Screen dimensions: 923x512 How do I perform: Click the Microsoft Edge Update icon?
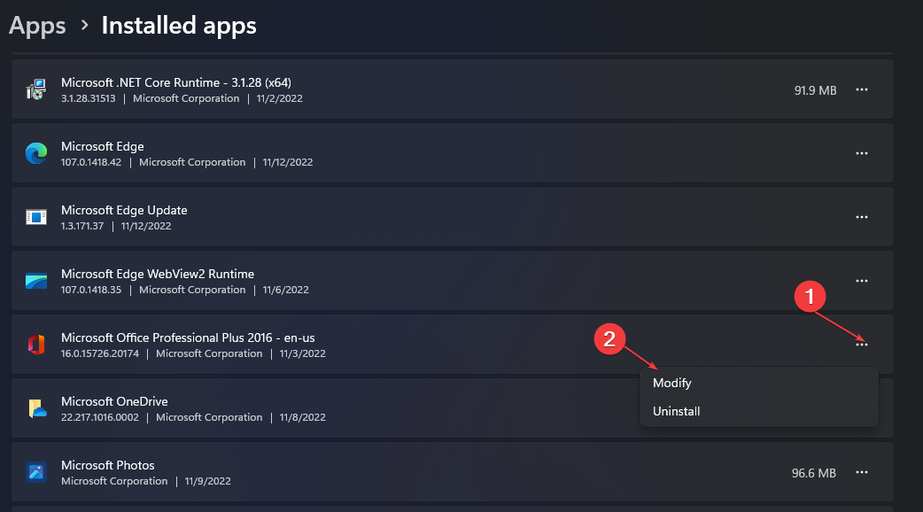36,217
